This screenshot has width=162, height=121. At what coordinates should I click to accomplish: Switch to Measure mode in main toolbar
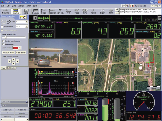tap(5, 11)
